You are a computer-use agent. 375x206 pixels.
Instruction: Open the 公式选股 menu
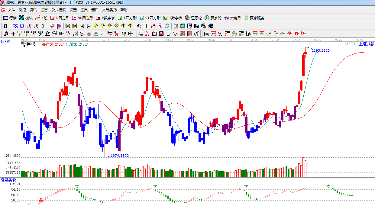point(59,10)
